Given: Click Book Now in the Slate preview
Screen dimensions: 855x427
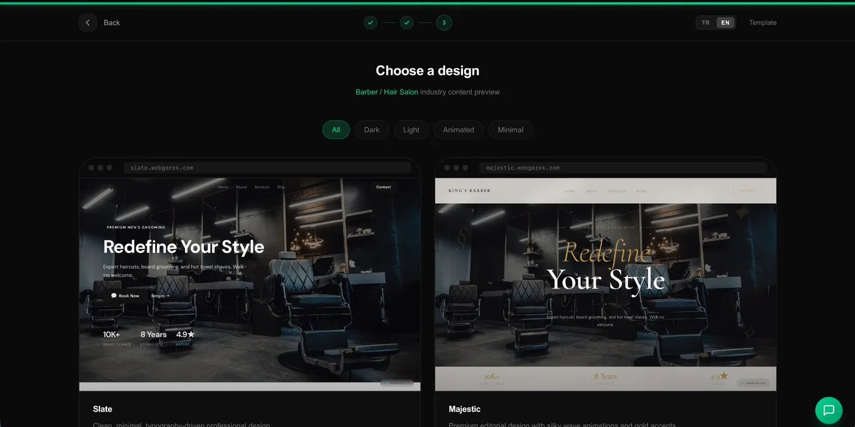Looking at the screenshot, I should click(x=124, y=295).
